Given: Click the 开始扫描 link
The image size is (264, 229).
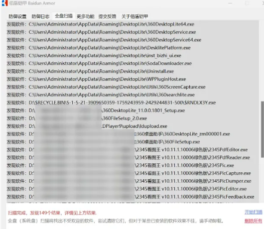Looking at the screenshot, I should click(x=253, y=212).
